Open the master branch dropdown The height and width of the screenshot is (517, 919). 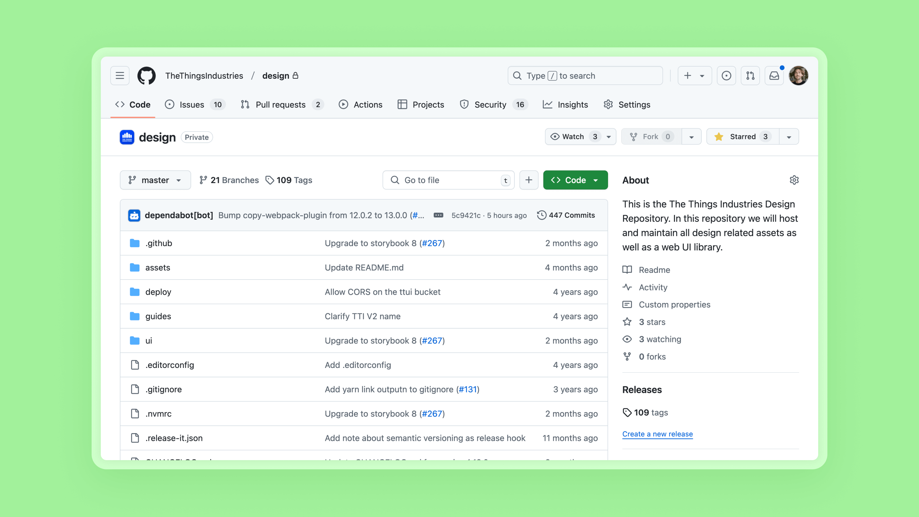(155, 180)
